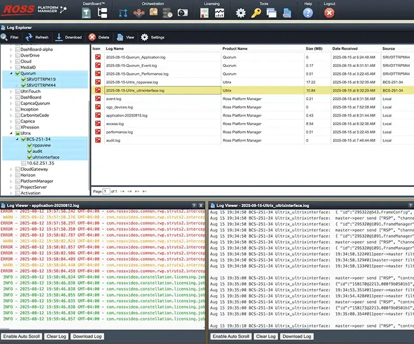Open the Orchestration package box icon

pyautogui.click(x=153, y=12)
